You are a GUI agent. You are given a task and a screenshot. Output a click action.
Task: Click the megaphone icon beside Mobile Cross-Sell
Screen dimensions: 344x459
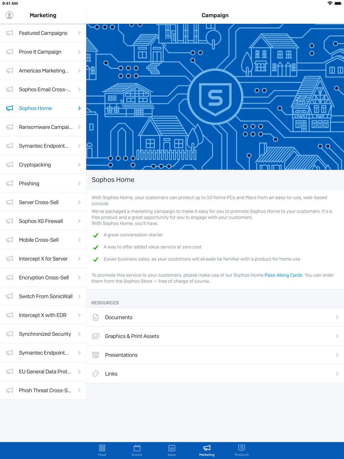pos(10,240)
